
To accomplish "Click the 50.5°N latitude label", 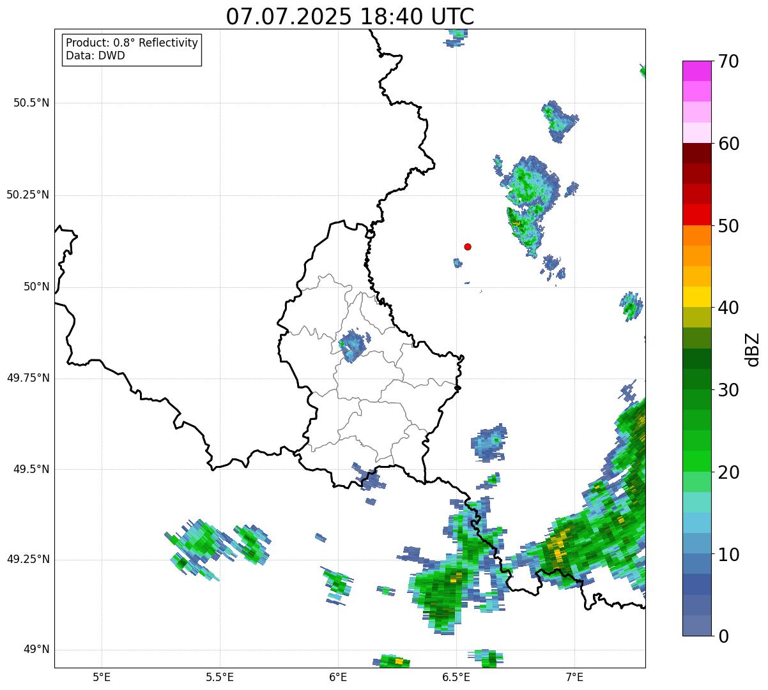I will tap(31, 103).
